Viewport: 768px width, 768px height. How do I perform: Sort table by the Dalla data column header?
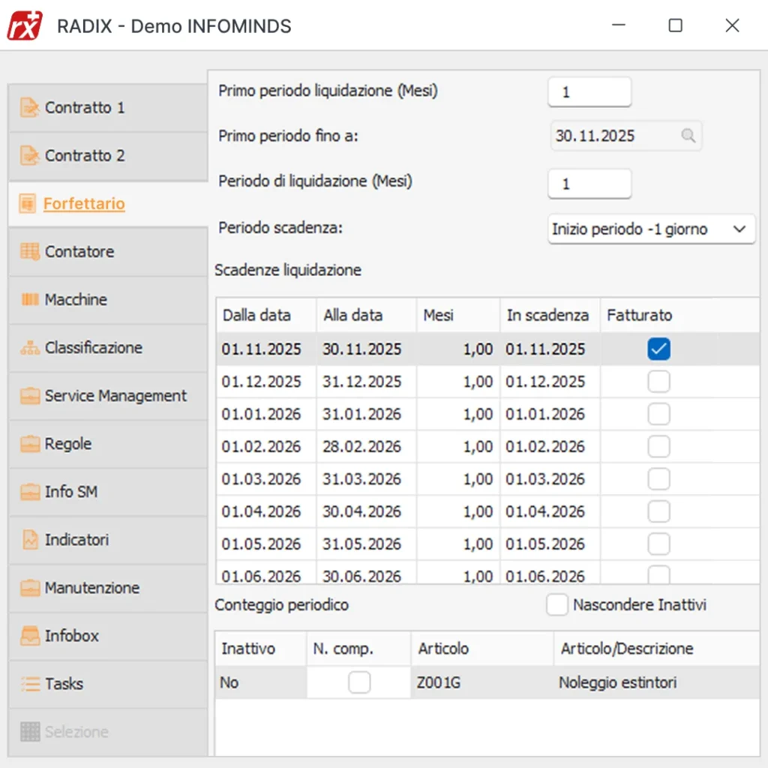click(257, 316)
